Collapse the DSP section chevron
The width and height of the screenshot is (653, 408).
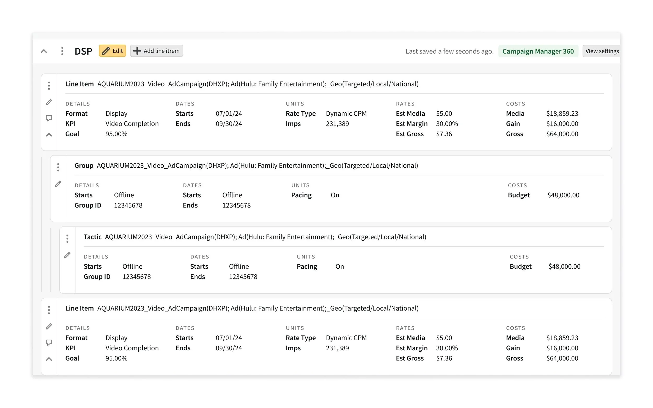(x=44, y=51)
